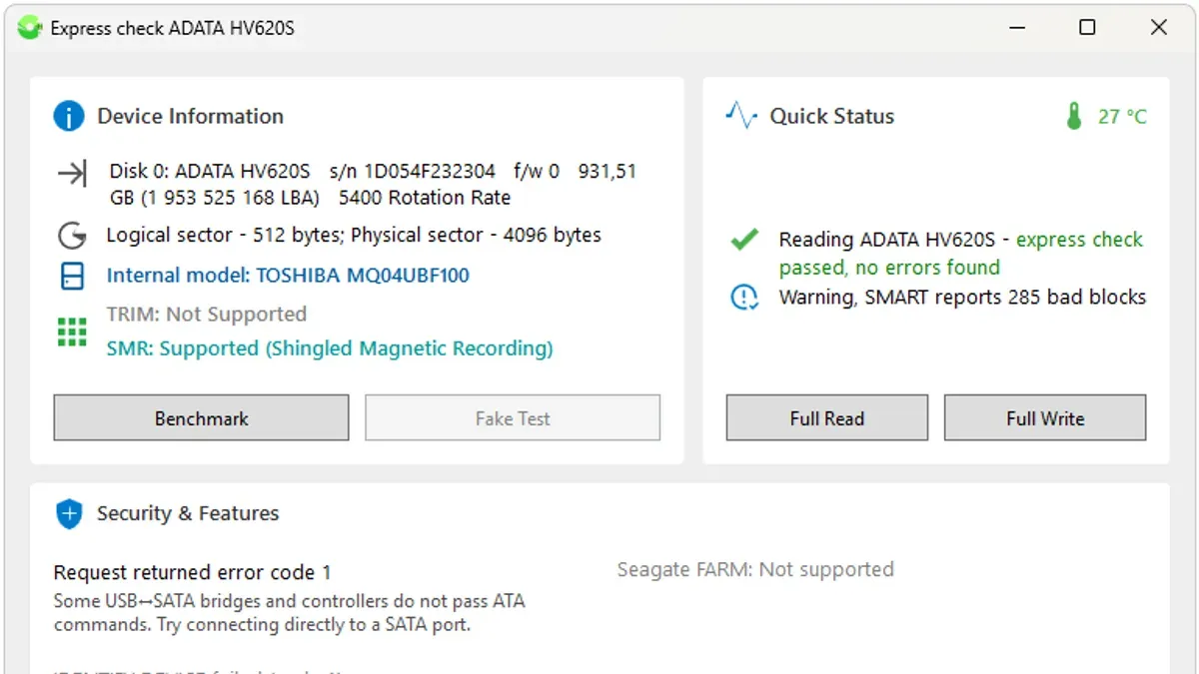1199x674 pixels.
Task: Click the Security & Features heading
Action: (x=188, y=513)
